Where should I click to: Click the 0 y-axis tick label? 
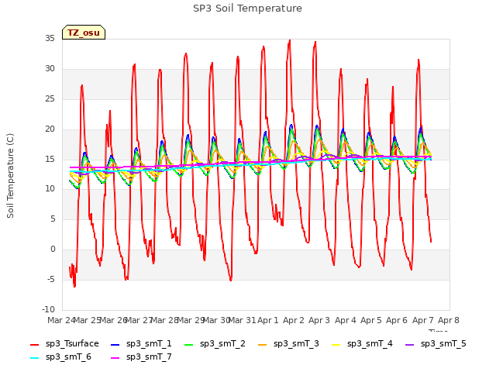pos(53,250)
